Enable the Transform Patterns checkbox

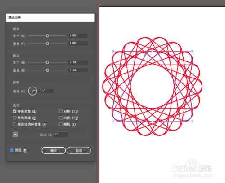point(14,118)
